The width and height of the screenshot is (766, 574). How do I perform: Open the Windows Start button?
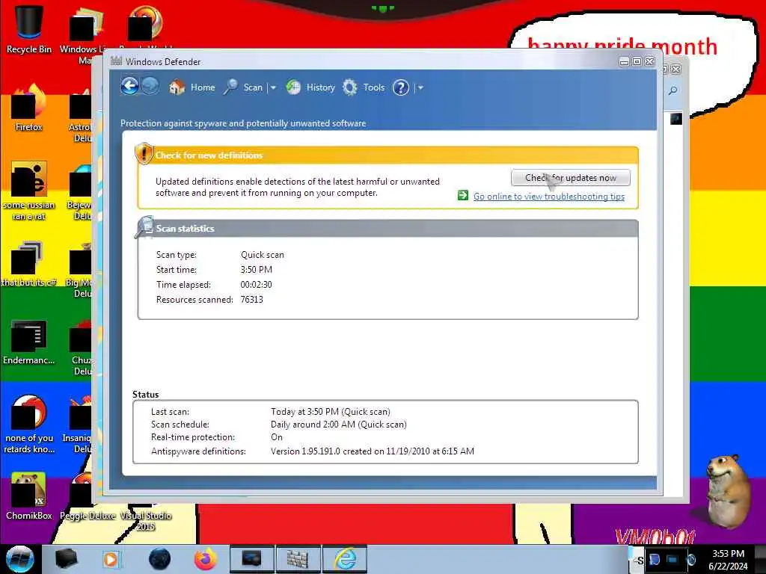[x=19, y=559]
